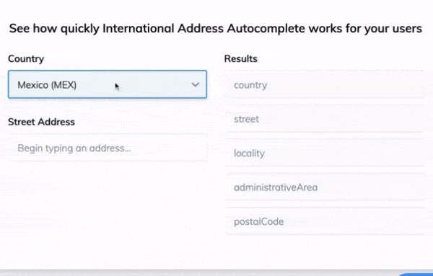Select the administrativeArea result field
The height and width of the screenshot is (276, 433).
[x=325, y=187]
